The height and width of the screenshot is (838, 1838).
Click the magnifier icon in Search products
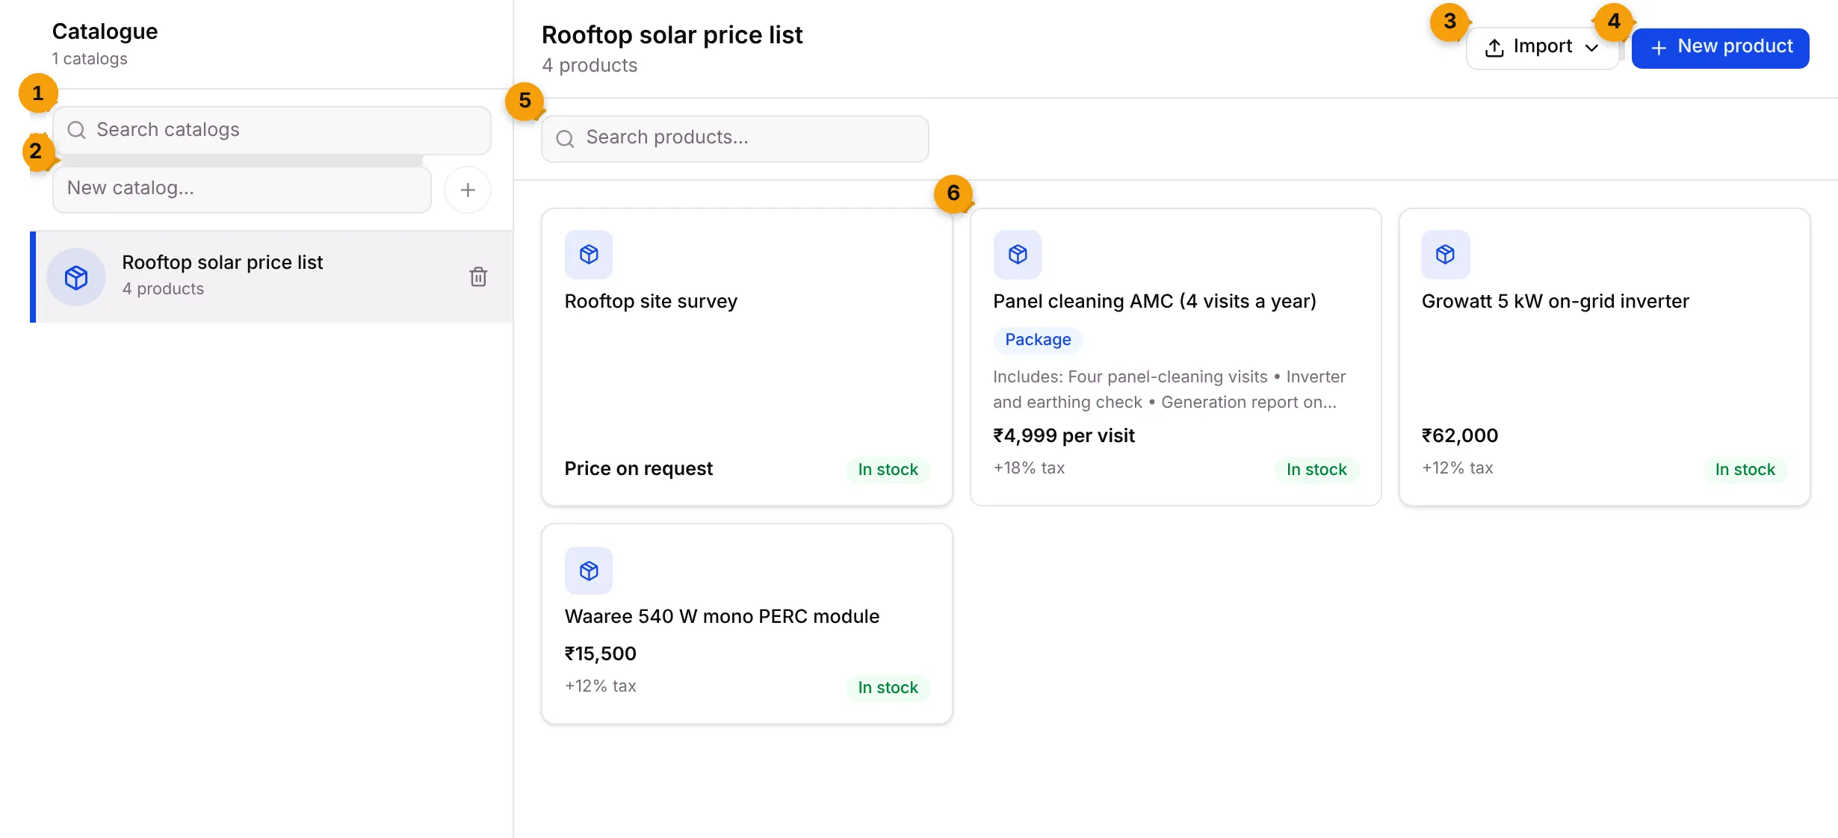[x=566, y=138]
